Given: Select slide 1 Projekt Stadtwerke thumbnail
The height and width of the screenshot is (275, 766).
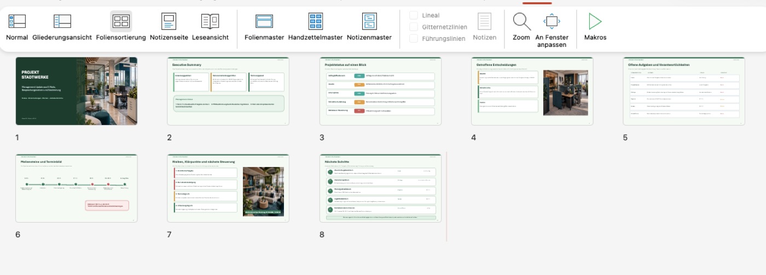Looking at the screenshot, I should click(77, 91).
